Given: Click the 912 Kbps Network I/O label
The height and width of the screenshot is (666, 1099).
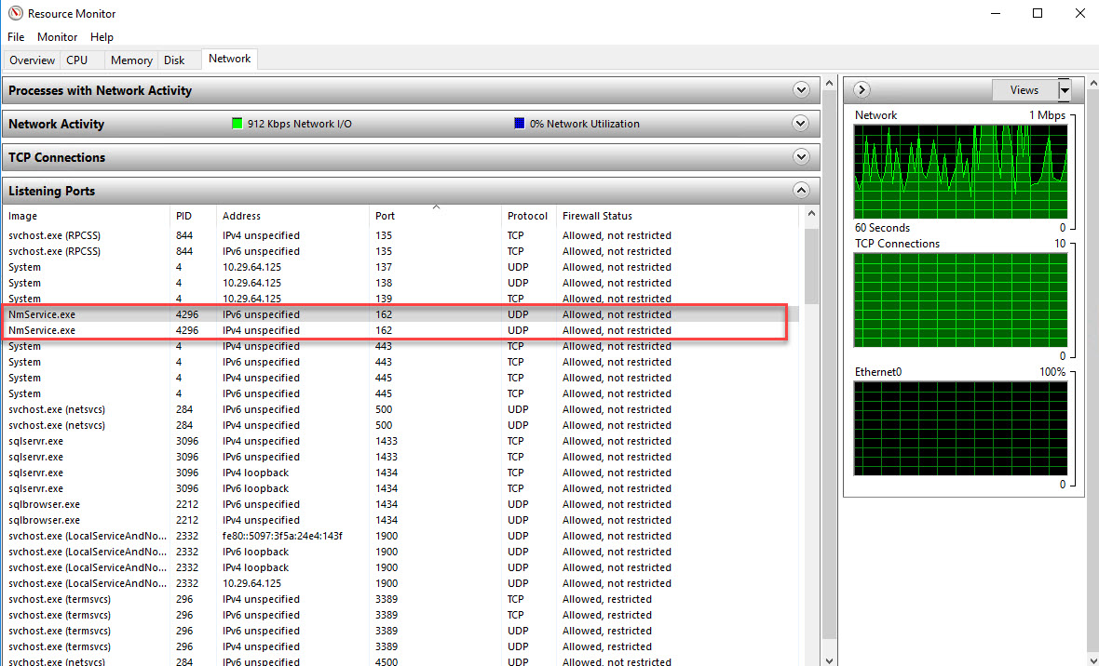Looking at the screenshot, I should point(299,124).
